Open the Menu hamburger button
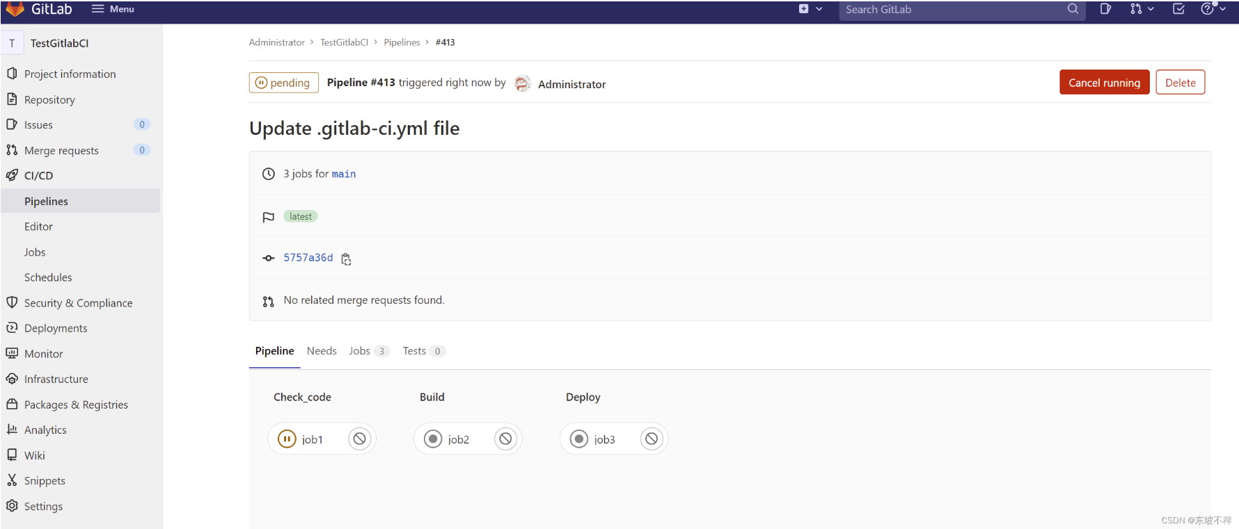This screenshot has width=1239, height=529. pos(113,9)
